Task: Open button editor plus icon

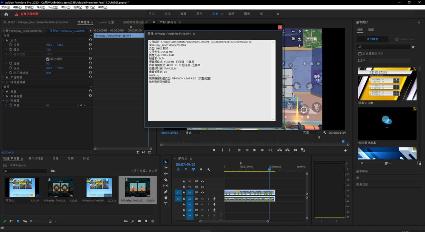Action: coord(346,150)
